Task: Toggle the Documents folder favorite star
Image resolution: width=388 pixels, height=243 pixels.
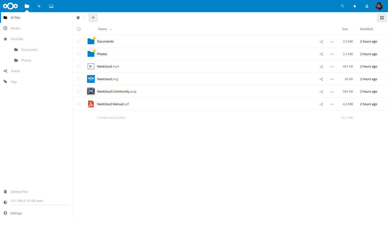Action: click(x=94, y=38)
